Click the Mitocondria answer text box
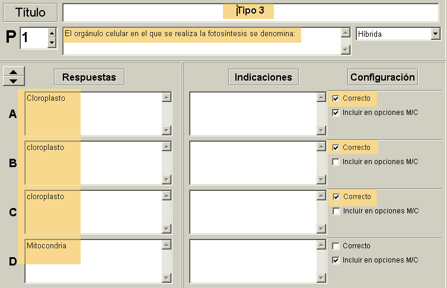 92,261
